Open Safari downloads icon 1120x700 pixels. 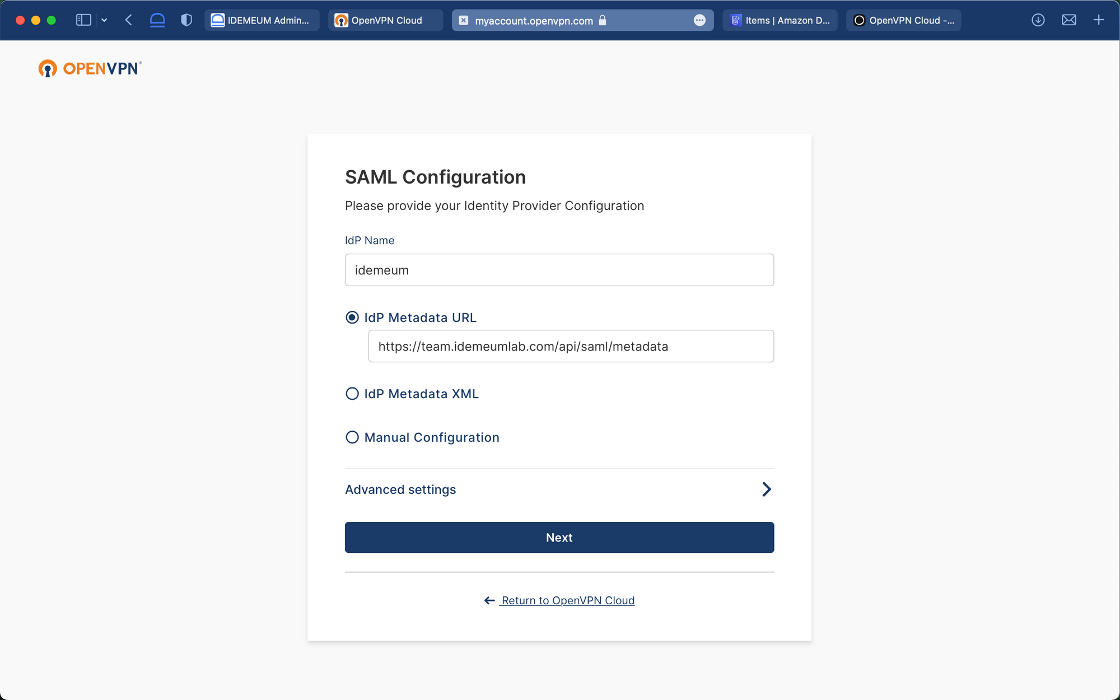1038,20
